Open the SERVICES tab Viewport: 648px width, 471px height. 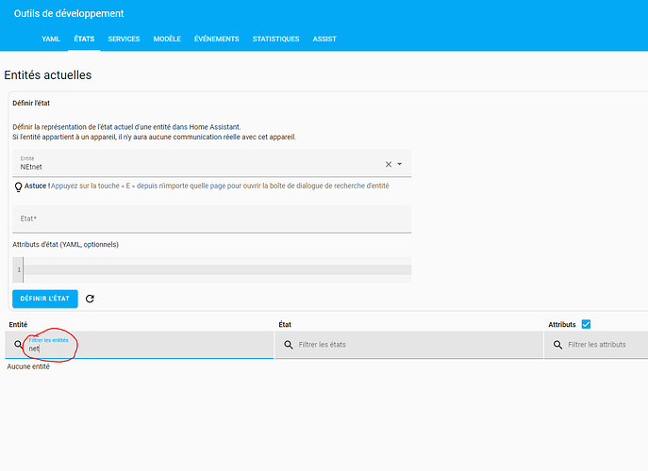[x=124, y=39]
